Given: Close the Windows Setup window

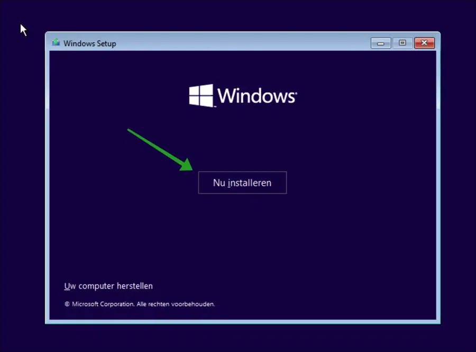Looking at the screenshot, I should 424,43.
